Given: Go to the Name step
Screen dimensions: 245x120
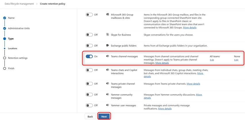Looking at the screenshot, I should point(11,18).
